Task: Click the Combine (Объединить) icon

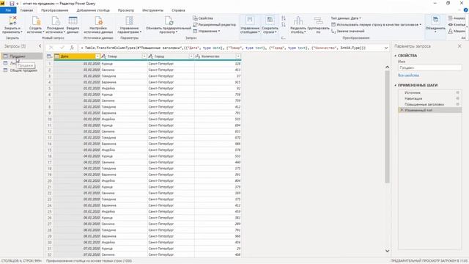Action: coord(435,21)
